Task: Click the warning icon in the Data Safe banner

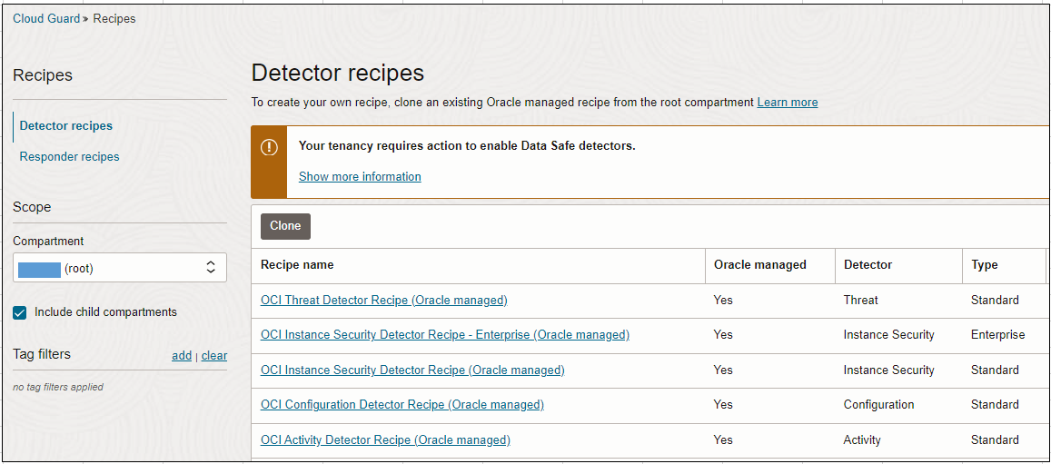Action: [269, 146]
